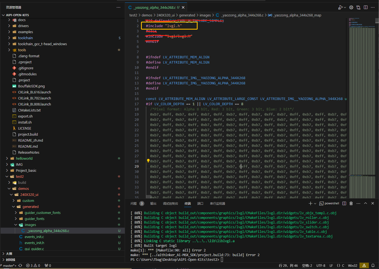Open notifications bell in status bar
379x269 pixels.
point(373,265)
